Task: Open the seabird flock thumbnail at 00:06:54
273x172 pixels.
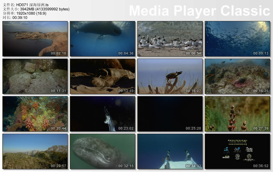Action: 170,39
